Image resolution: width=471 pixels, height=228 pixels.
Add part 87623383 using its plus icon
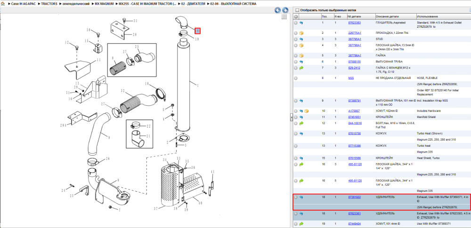(296, 23)
